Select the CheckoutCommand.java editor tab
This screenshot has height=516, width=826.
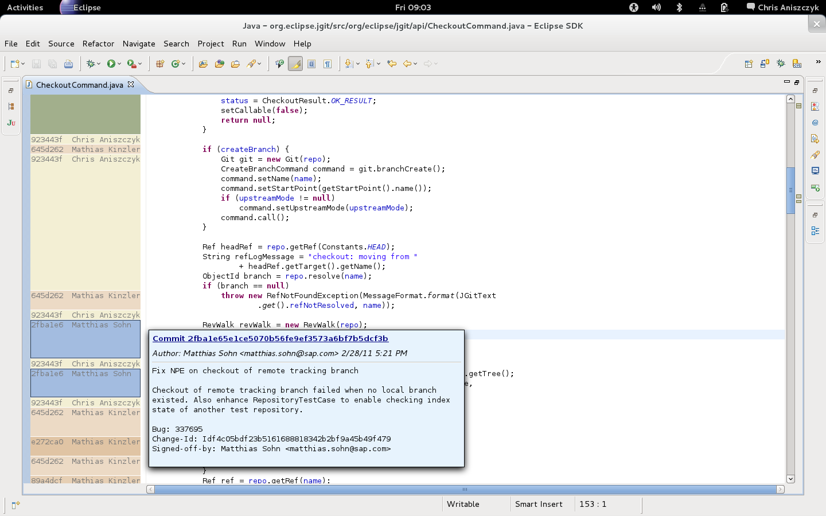coord(79,85)
